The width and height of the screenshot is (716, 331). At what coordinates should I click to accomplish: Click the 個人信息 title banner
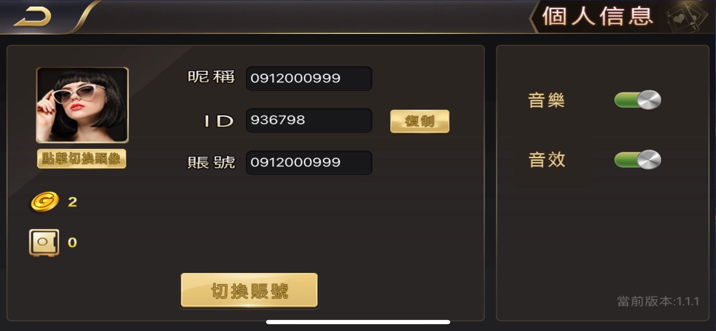(x=597, y=16)
